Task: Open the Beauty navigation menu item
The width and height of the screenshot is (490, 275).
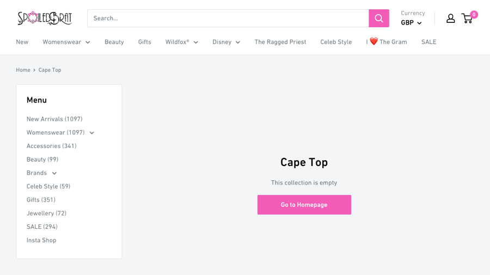Action: coord(114,42)
